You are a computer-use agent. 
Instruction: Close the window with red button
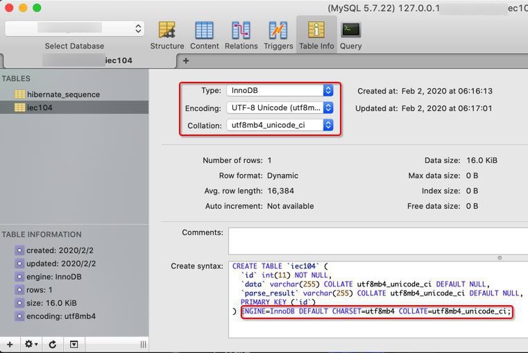tap(9, 8)
